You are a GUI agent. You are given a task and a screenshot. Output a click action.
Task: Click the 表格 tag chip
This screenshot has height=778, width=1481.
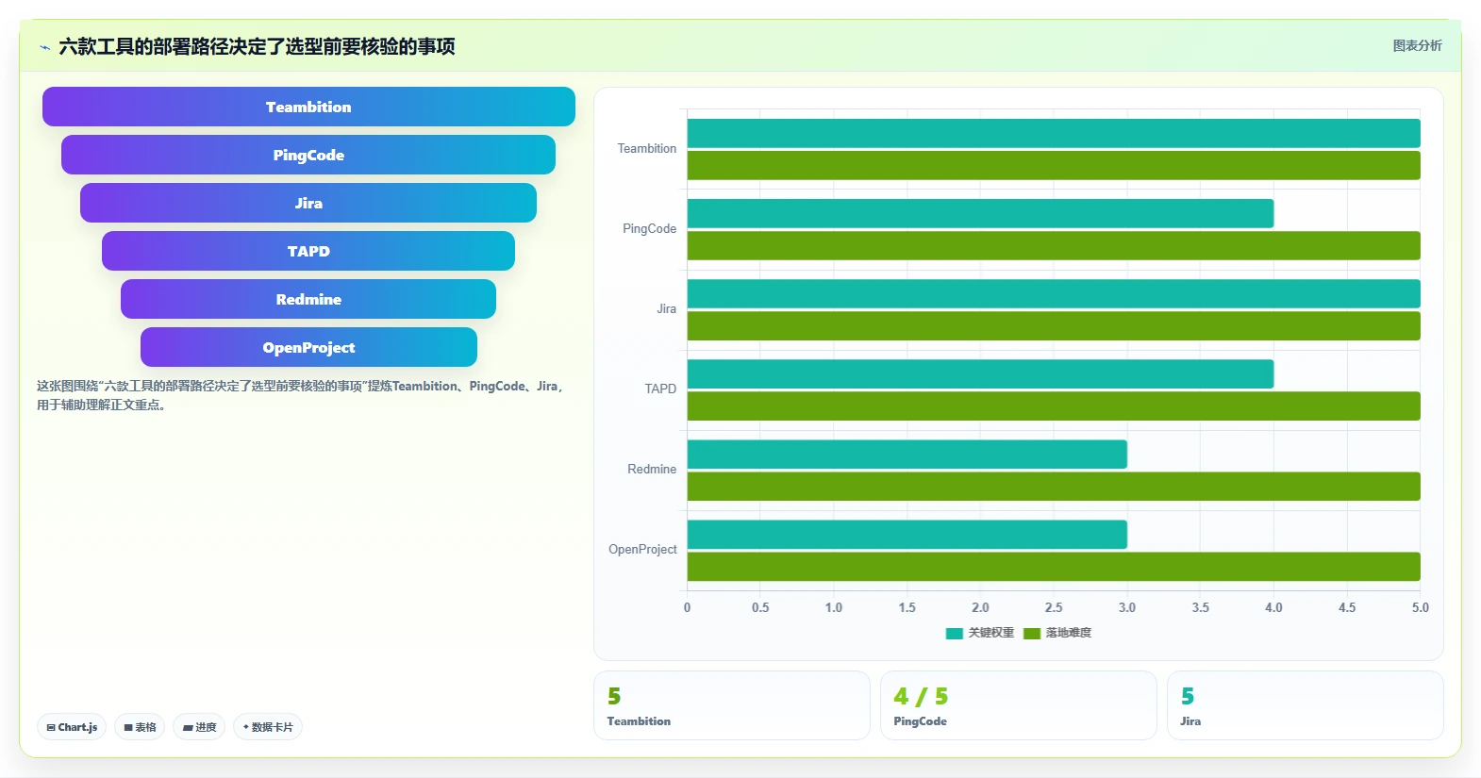[140, 727]
